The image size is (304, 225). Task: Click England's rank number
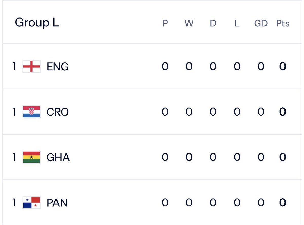(x=14, y=67)
